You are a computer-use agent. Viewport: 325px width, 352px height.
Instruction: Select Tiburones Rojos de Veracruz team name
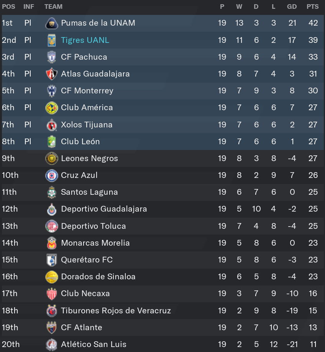click(x=116, y=311)
